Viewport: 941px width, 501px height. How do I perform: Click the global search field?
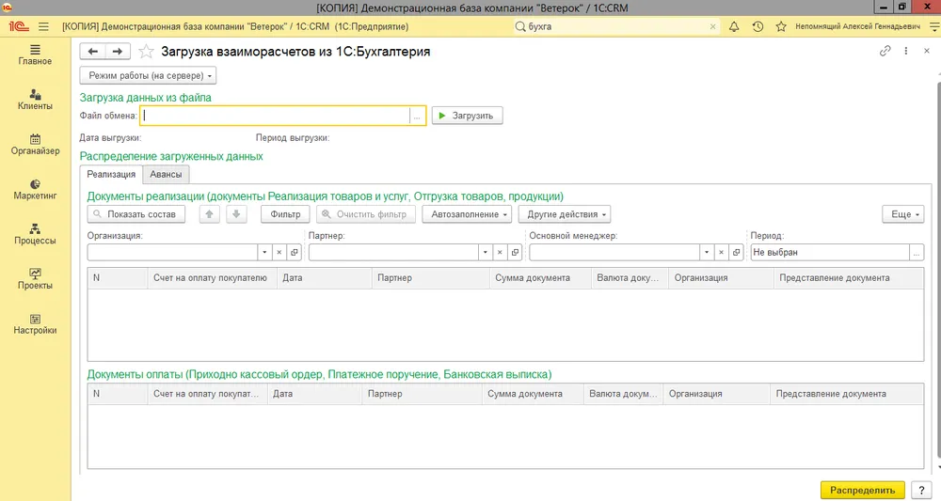pyautogui.click(x=615, y=26)
